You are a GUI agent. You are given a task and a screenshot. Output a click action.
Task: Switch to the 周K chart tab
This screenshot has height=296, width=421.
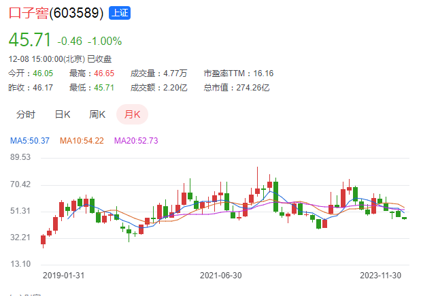(x=97, y=114)
